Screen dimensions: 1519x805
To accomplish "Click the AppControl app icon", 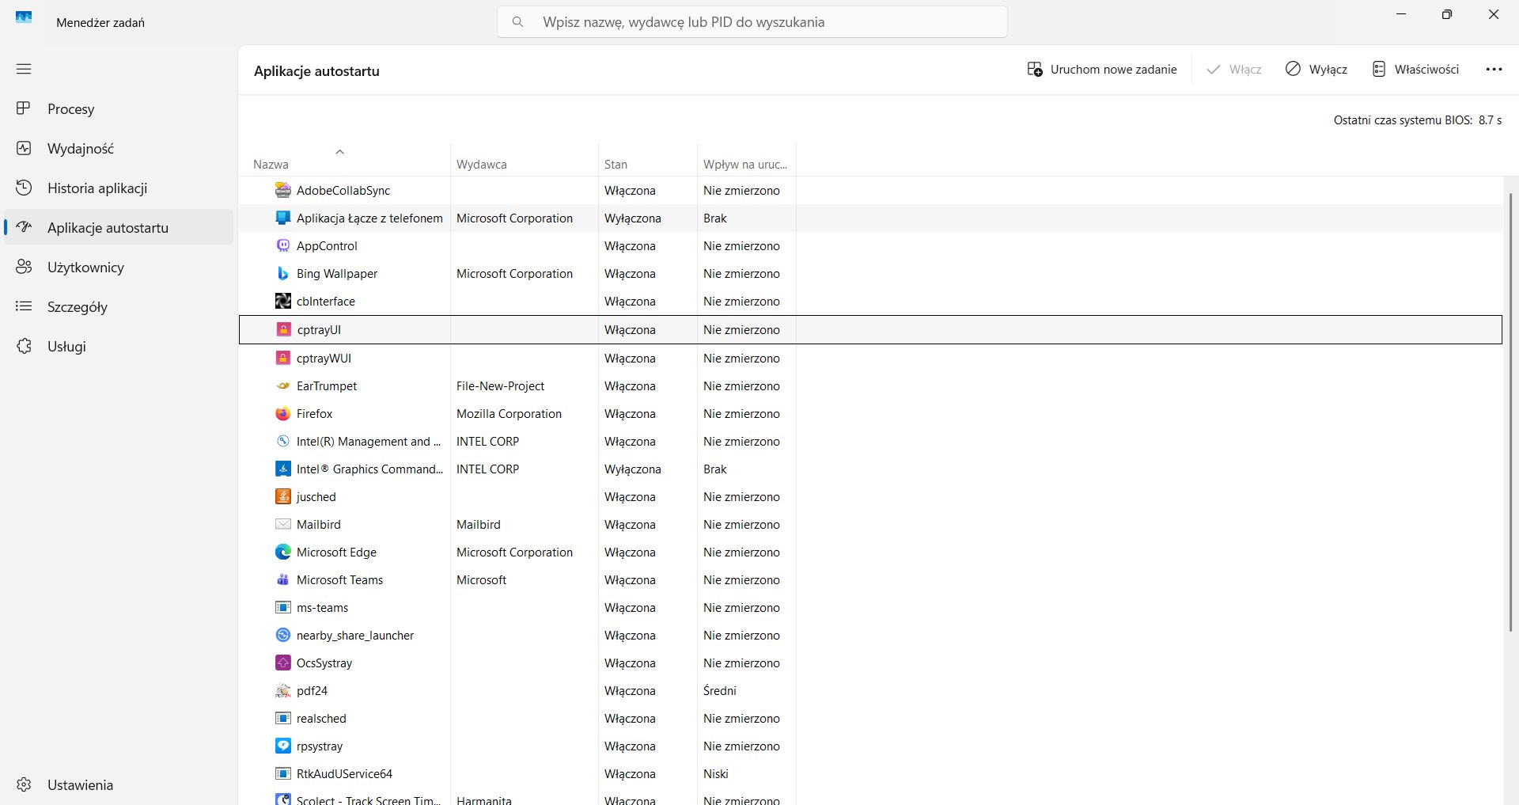I will 282,245.
